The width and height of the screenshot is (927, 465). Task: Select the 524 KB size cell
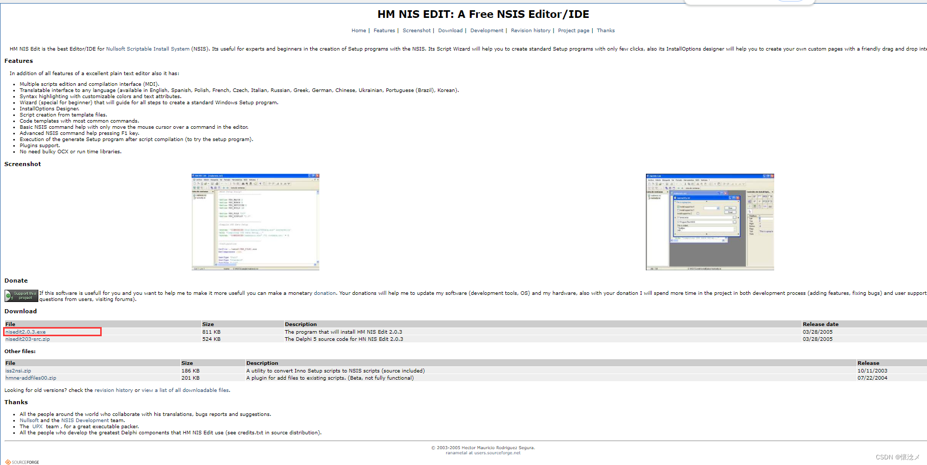211,339
